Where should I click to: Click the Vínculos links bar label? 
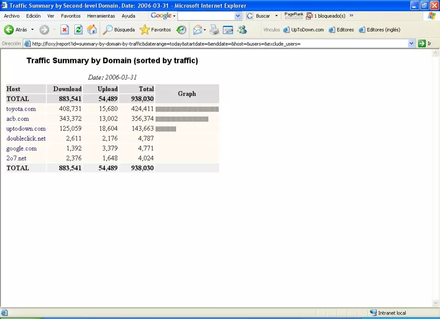click(271, 30)
